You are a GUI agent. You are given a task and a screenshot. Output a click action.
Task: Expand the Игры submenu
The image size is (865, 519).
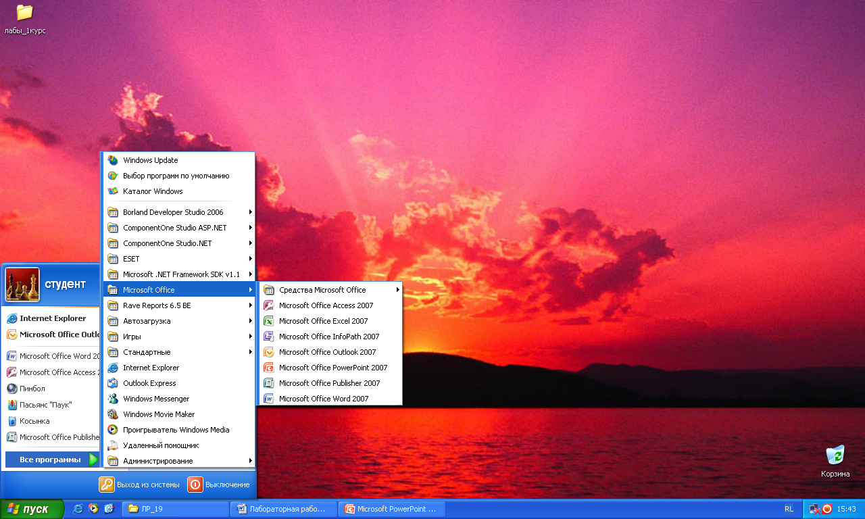[179, 337]
